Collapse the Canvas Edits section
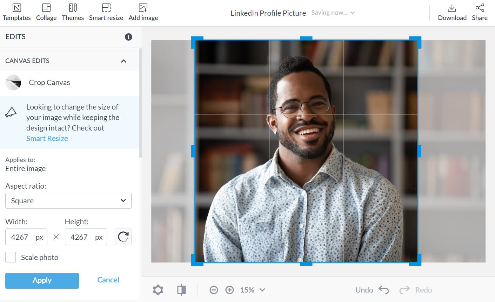495x302 pixels. coord(123,61)
